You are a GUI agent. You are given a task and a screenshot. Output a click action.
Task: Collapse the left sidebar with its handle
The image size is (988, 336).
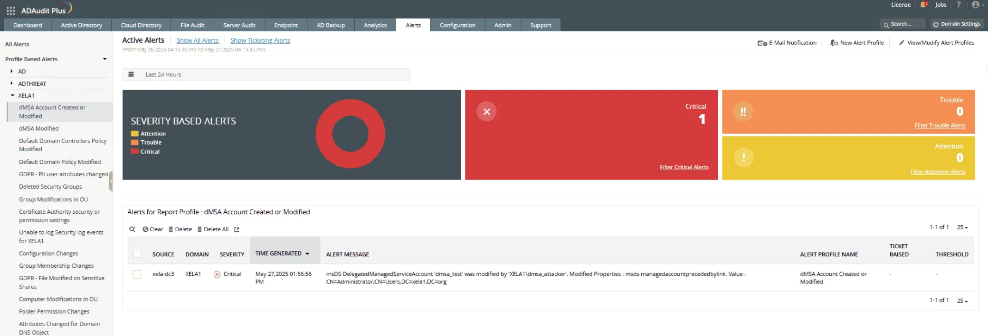click(x=111, y=182)
